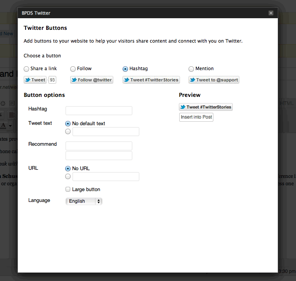296x281 pixels.
Task: Click the custom URL text field
Action: pos(106,177)
